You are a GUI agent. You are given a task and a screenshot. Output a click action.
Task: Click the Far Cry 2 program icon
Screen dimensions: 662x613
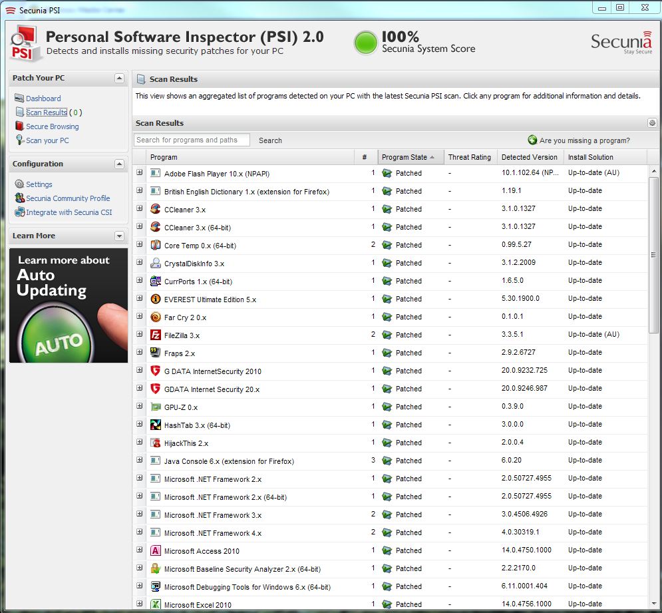pyautogui.click(x=156, y=316)
